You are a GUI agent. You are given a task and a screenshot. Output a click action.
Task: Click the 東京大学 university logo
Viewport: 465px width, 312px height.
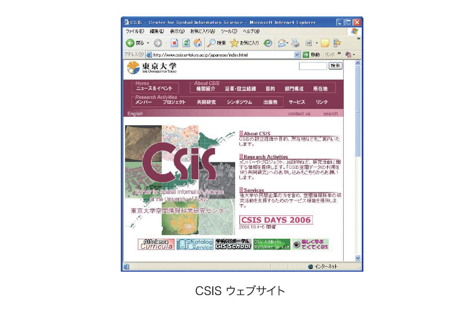151,67
